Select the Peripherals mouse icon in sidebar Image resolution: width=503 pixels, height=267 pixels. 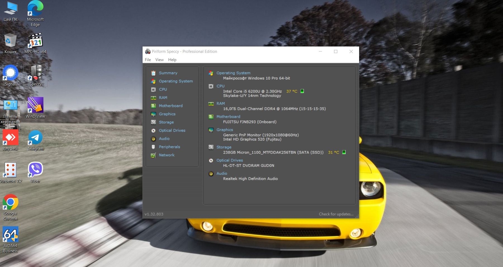point(153,147)
